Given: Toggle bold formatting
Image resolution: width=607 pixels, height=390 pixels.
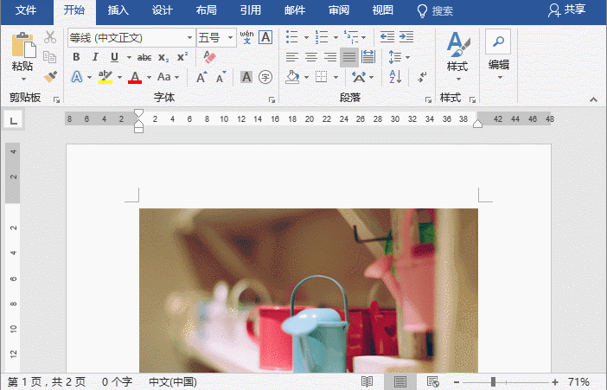Looking at the screenshot, I should (76, 57).
